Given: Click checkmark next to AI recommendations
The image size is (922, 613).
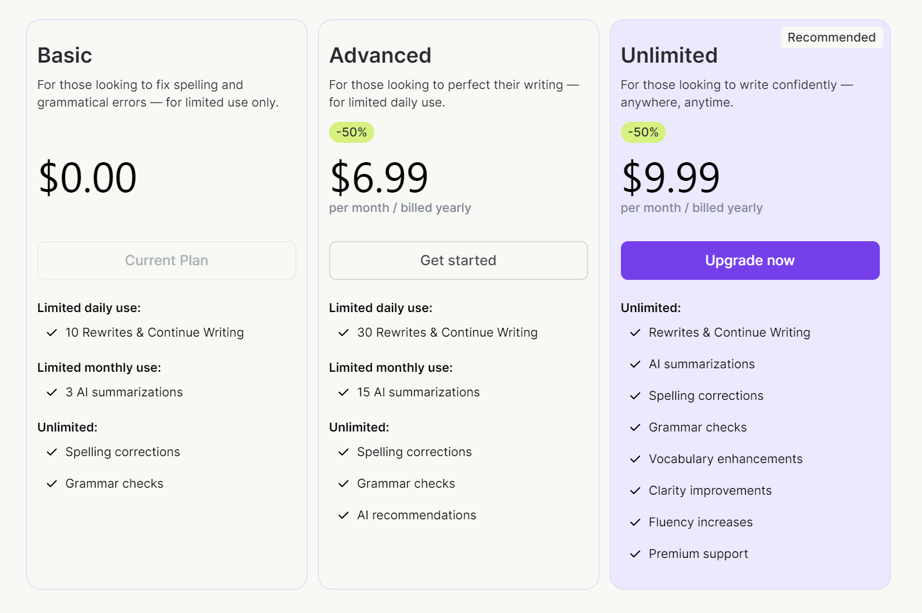Looking at the screenshot, I should pos(344,515).
